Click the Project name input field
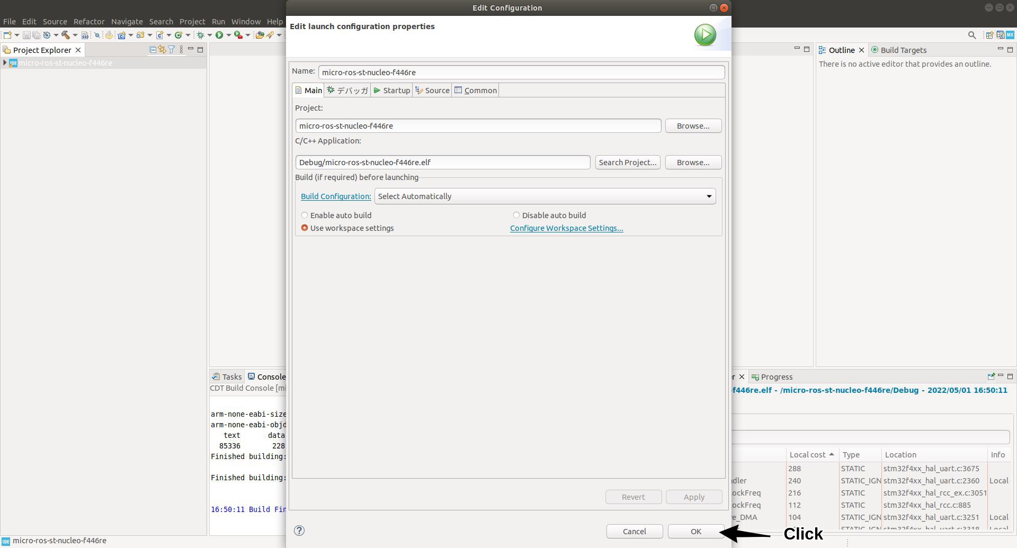This screenshot has height=548, width=1017. tap(478, 126)
